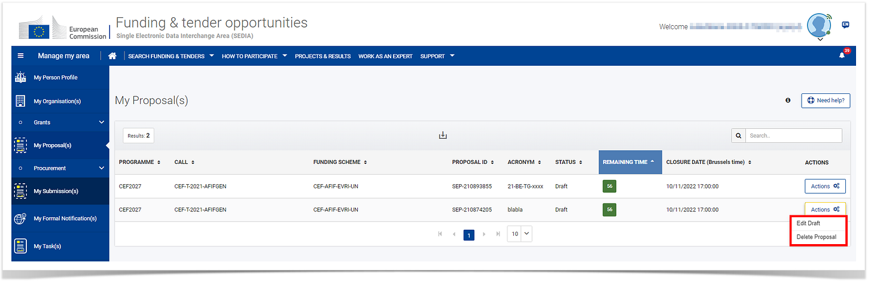The image size is (871, 283).
Task: Sort by PROPOSAL ID column
Action: (474, 162)
